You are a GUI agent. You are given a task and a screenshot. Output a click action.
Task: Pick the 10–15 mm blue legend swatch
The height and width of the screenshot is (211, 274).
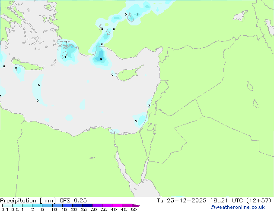(x=57, y=205)
